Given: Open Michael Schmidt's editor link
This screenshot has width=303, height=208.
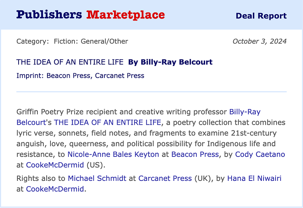Looking at the screenshot, I should pos(97,178).
